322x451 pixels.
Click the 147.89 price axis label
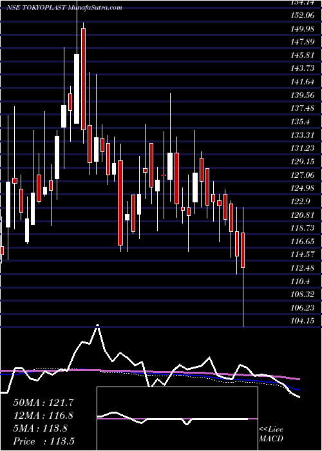tap(302, 42)
